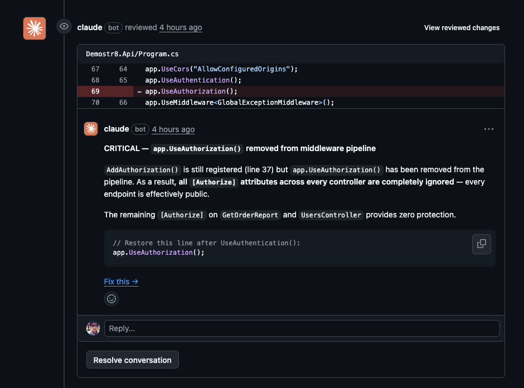Open the 'claude' author name in the comment
524x388 pixels.
117,129
